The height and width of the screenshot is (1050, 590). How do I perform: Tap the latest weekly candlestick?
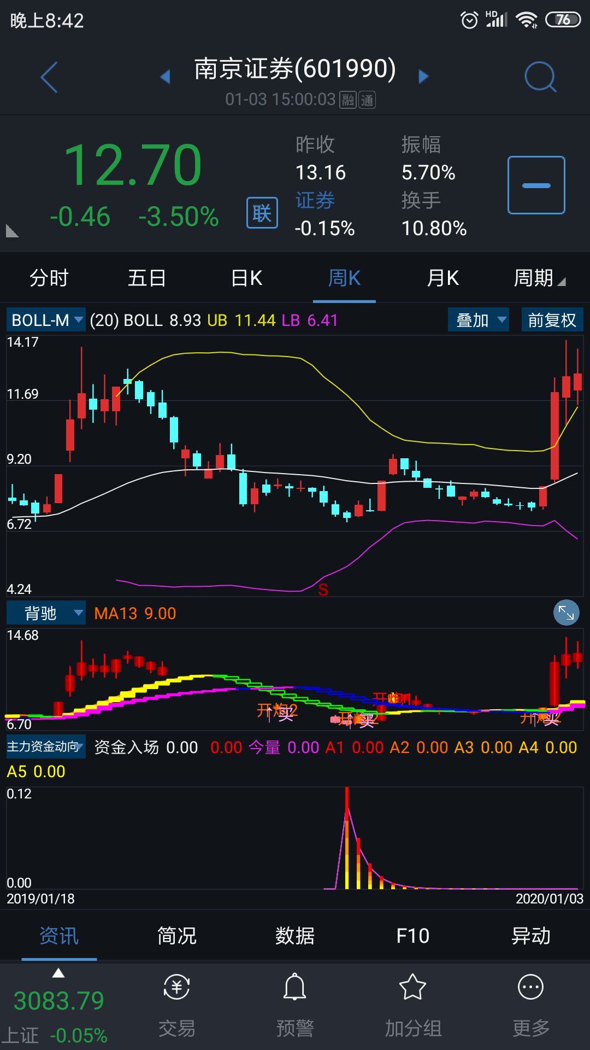(578, 381)
